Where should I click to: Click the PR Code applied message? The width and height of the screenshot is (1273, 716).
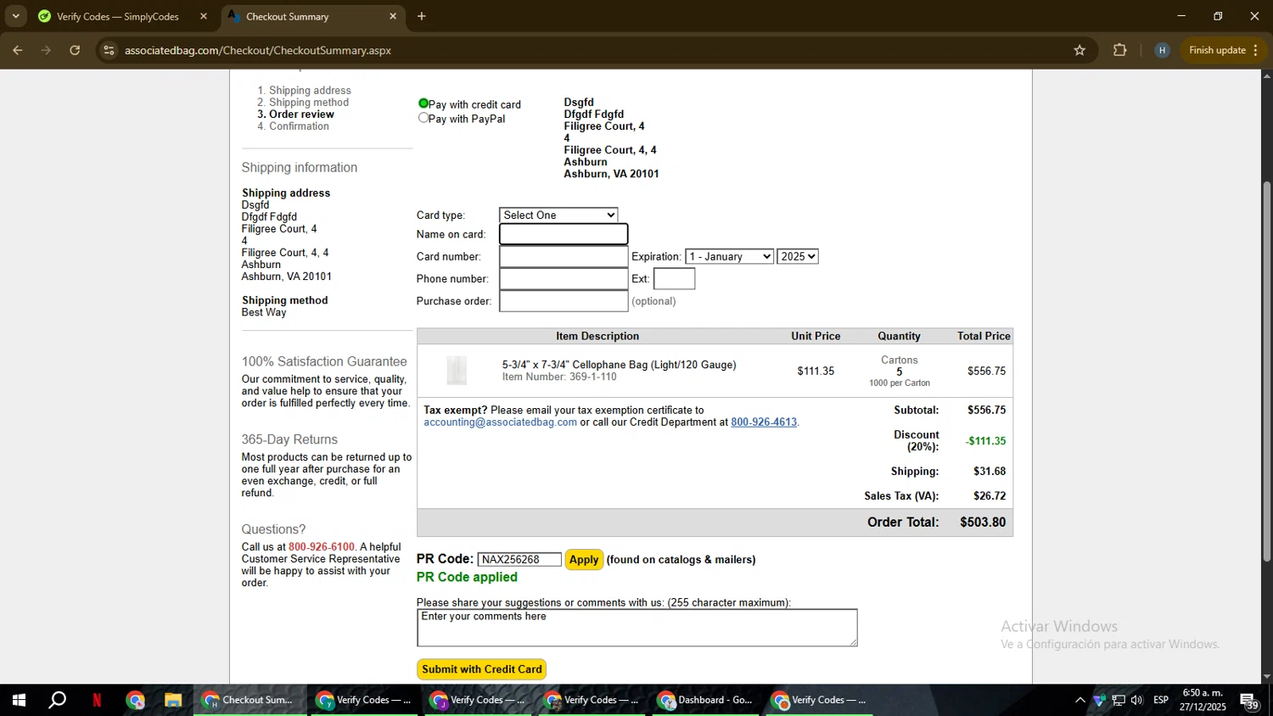pos(467,578)
